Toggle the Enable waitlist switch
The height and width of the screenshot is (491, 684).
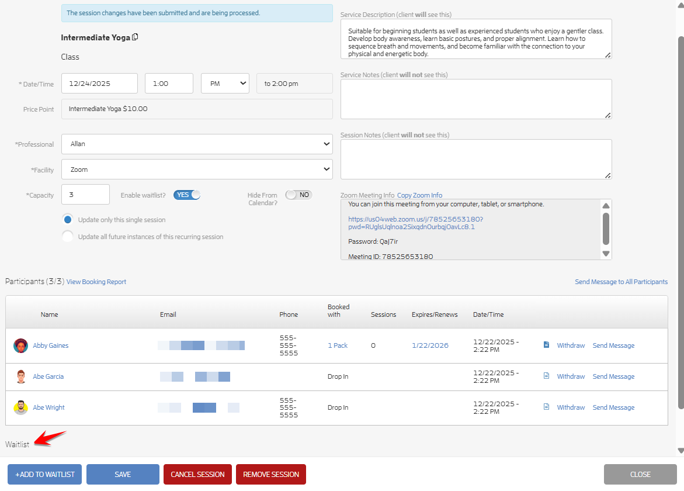[187, 195]
